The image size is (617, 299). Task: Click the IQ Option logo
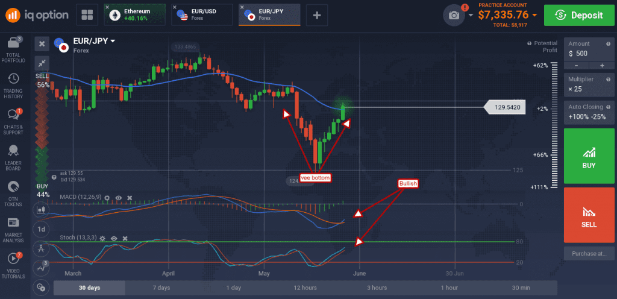click(37, 15)
